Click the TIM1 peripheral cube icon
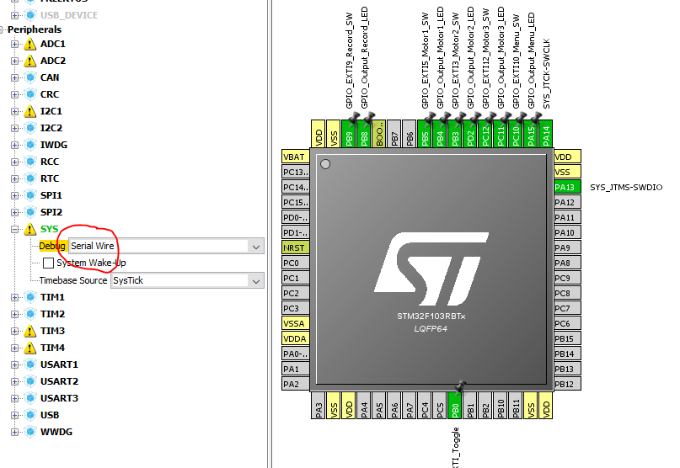The image size is (680, 468). (30, 297)
